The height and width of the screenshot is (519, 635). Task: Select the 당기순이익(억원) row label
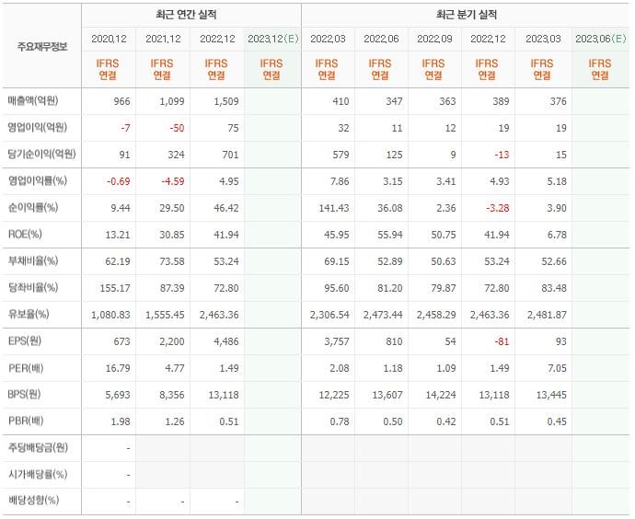coord(42,155)
